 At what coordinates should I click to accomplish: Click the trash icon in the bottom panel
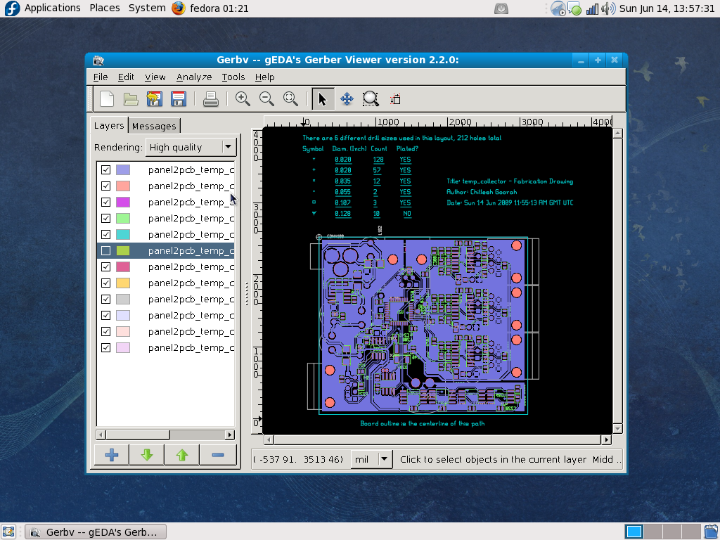point(711,532)
